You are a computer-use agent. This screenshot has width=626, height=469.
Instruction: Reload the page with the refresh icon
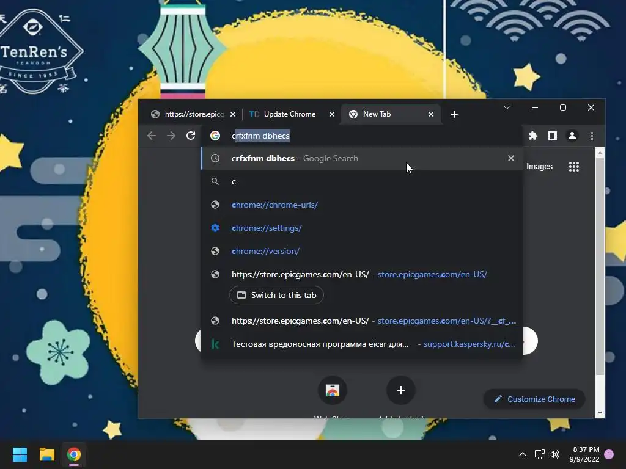(191, 136)
